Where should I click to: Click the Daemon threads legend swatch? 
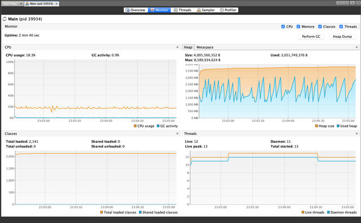tap(328, 212)
